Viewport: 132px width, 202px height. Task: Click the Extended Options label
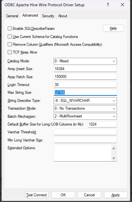[x=22, y=148]
